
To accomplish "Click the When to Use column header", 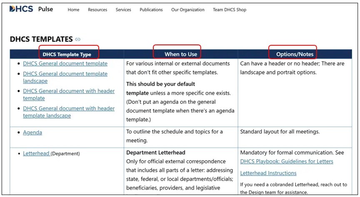I will 181,54.
